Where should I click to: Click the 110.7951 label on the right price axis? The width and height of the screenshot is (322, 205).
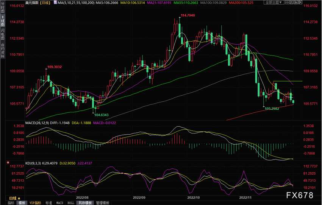pyautogui.click(x=311, y=54)
